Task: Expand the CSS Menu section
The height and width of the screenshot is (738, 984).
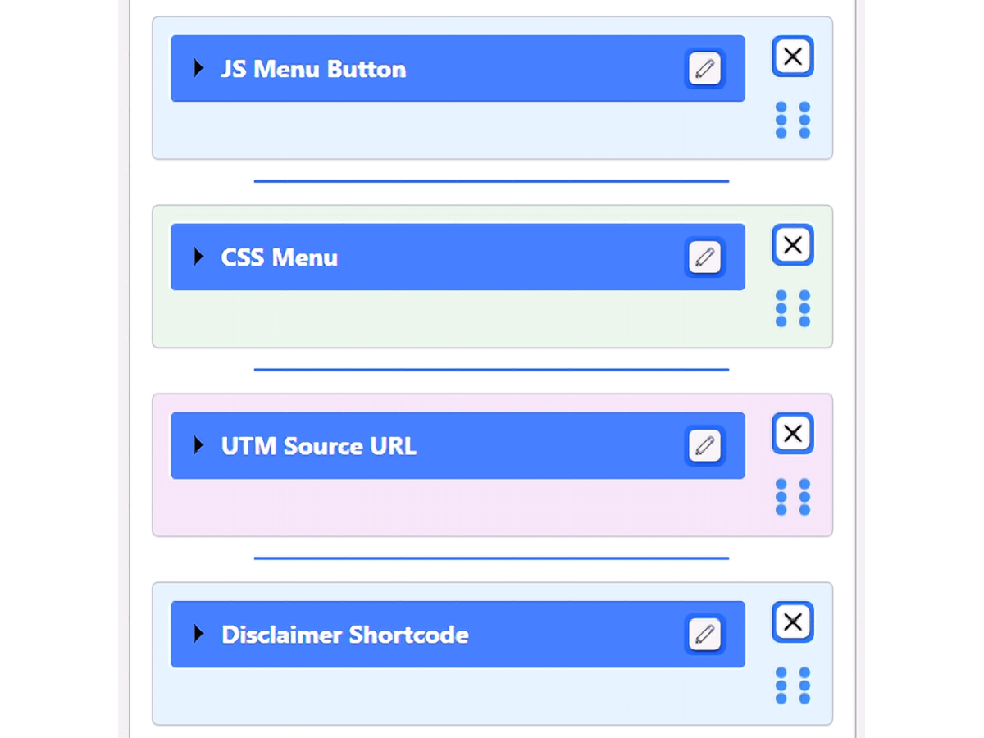Action: [x=198, y=257]
